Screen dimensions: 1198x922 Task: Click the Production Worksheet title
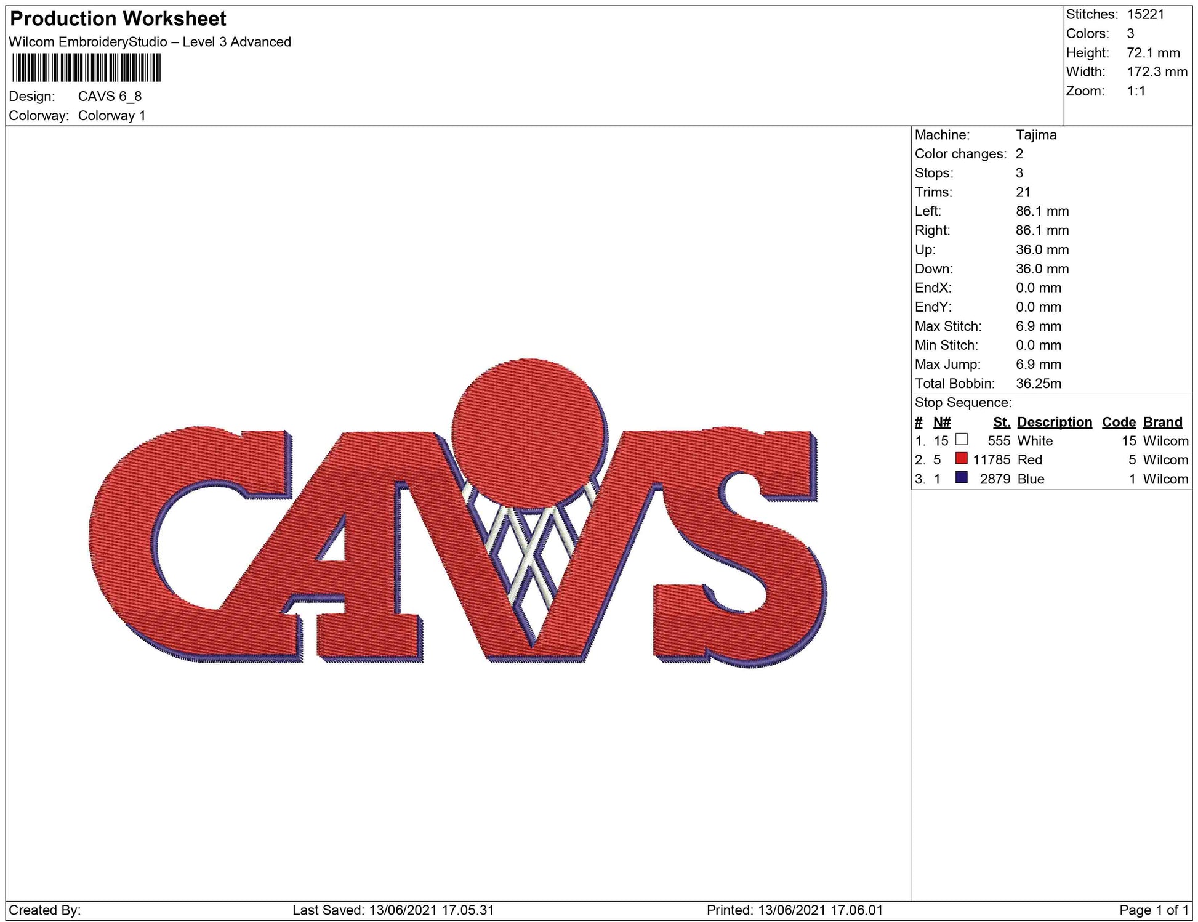tap(118, 19)
